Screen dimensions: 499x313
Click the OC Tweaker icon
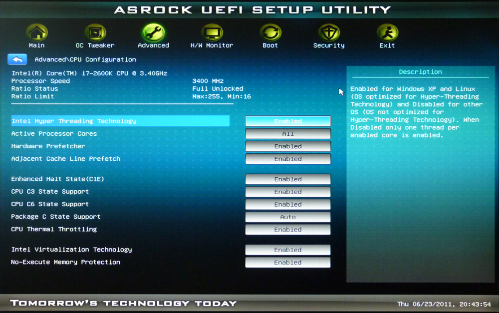click(x=95, y=32)
